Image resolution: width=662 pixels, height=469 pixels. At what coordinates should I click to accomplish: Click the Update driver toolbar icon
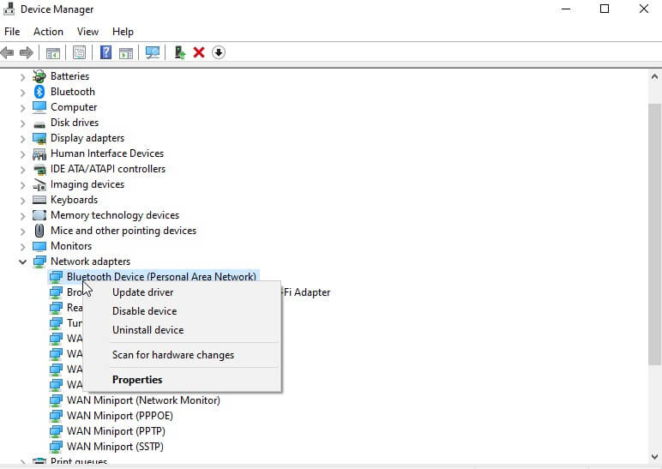coord(180,53)
